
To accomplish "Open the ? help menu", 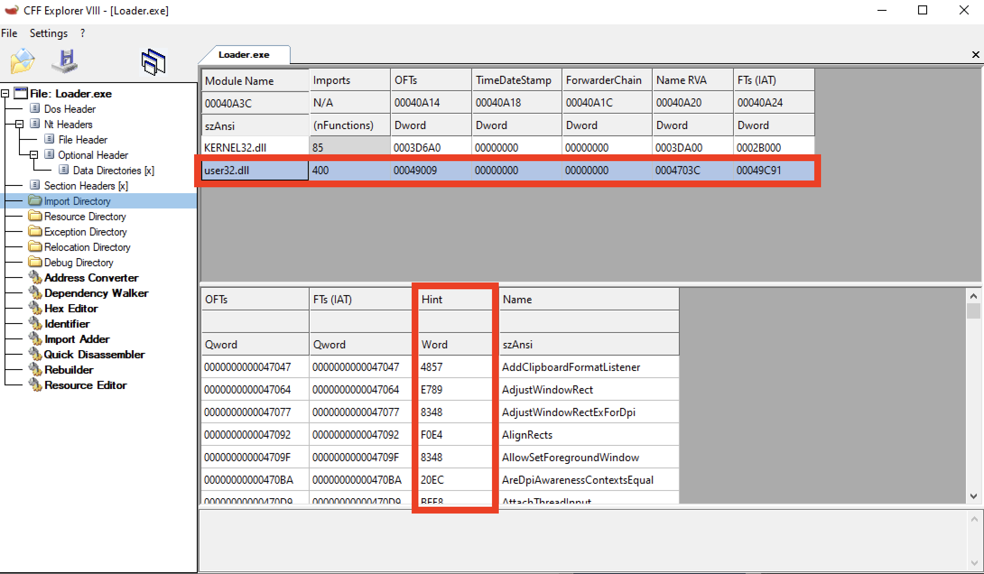I will coord(82,33).
